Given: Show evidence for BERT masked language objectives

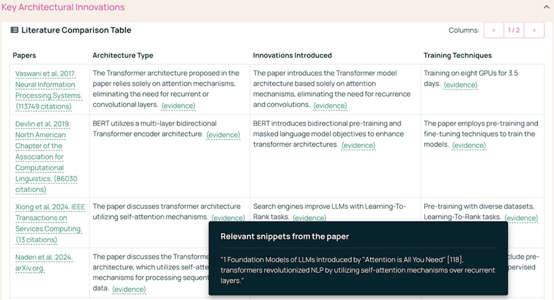Looking at the screenshot, I should 358,145.
